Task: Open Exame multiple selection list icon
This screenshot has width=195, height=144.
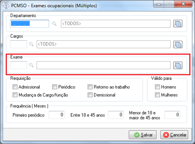Action: pos(177,65)
